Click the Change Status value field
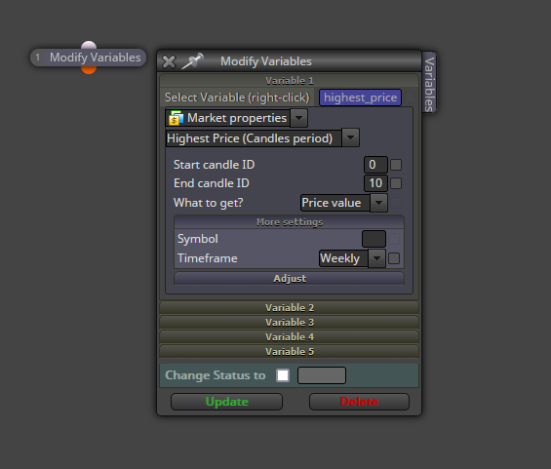This screenshot has width=551, height=469. click(322, 375)
